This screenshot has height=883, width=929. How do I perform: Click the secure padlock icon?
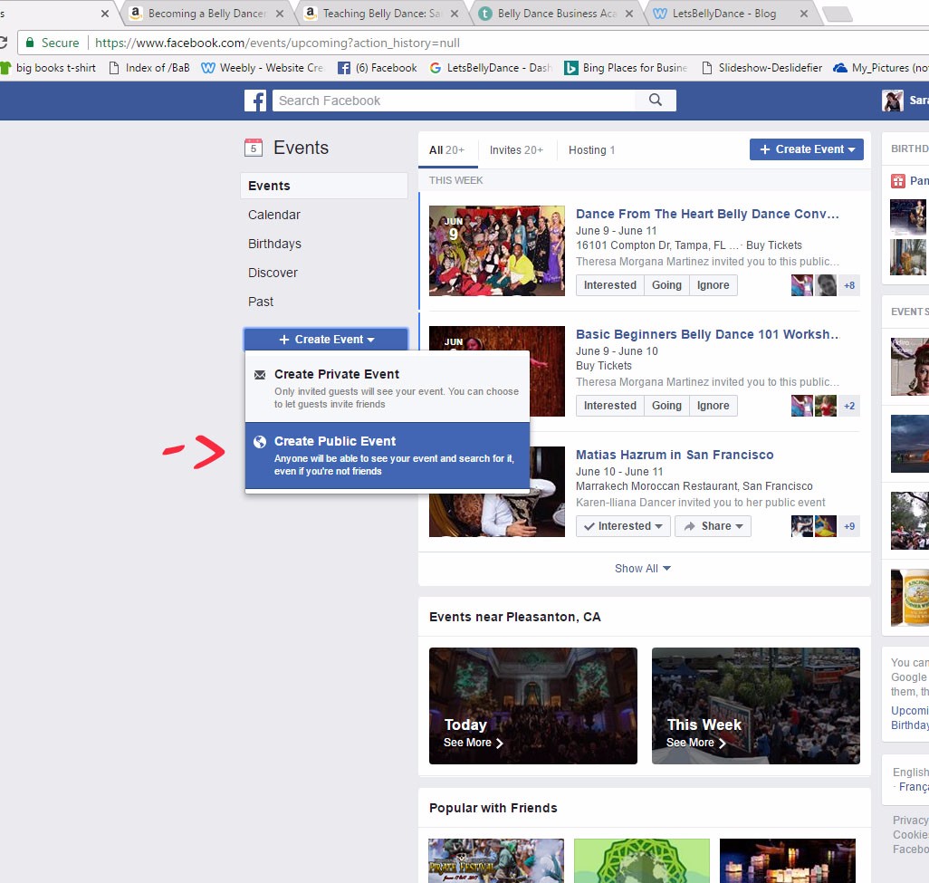[x=30, y=43]
